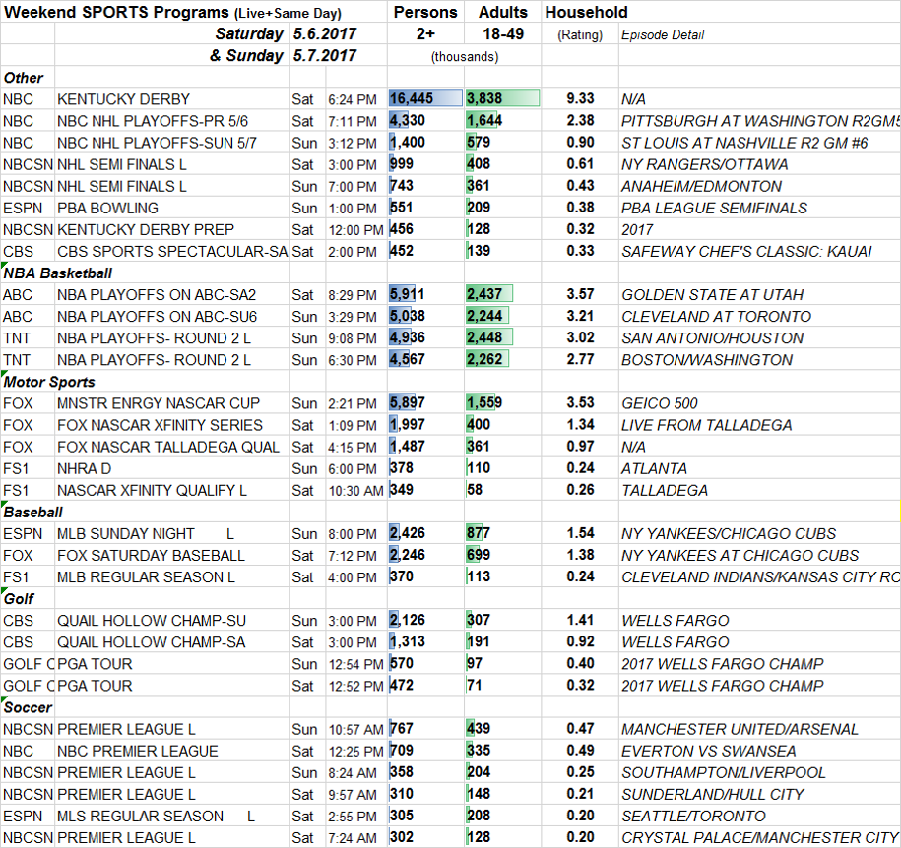Viewport: 901px width, 848px height.
Task: Click SAFEWAY CHEF'S CLASSIC: KAUAI cell
Action: tap(759, 252)
